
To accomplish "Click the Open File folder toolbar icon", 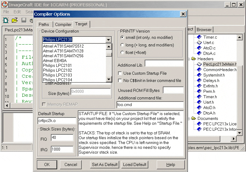I will click(x=15, y=20).
